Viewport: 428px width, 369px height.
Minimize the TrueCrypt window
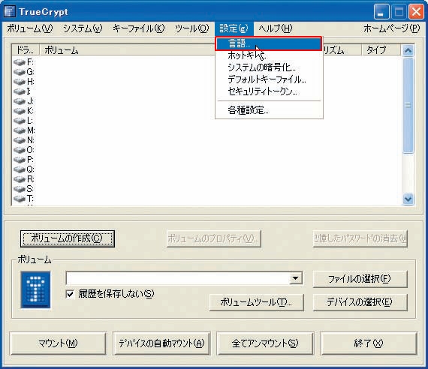[381, 12]
